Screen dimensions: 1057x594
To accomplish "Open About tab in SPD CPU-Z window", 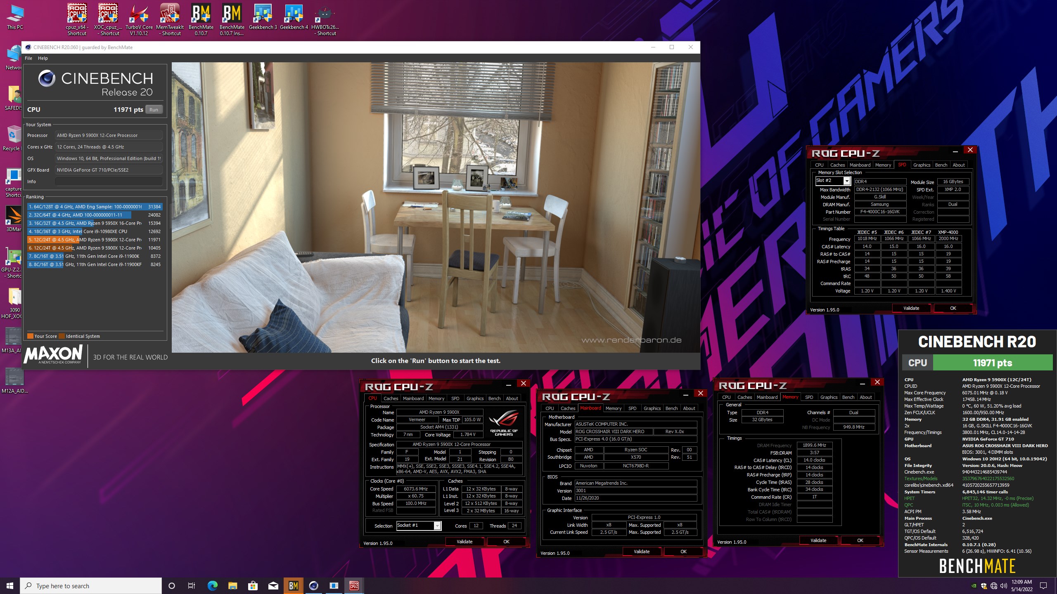I will (958, 165).
